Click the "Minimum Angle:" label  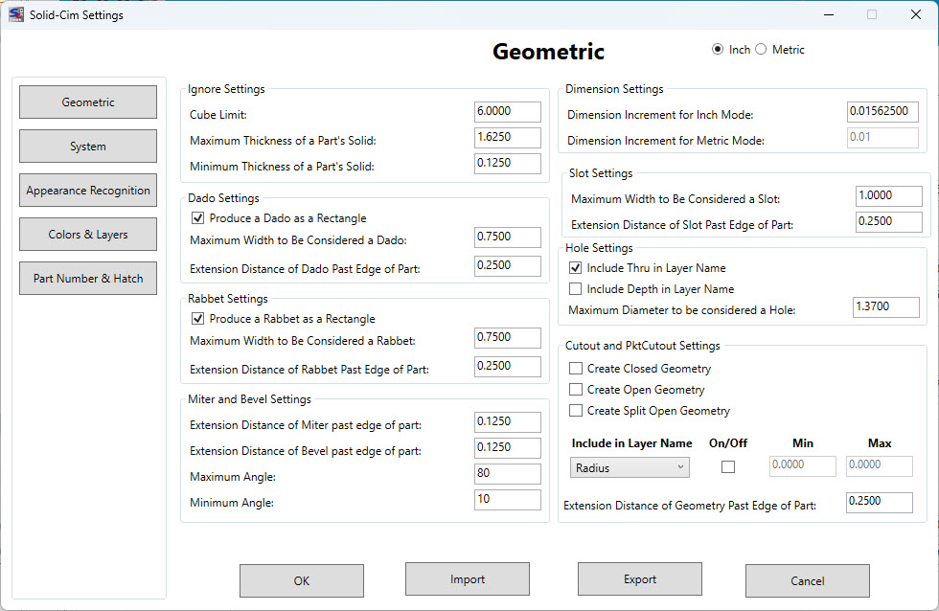(x=231, y=503)
